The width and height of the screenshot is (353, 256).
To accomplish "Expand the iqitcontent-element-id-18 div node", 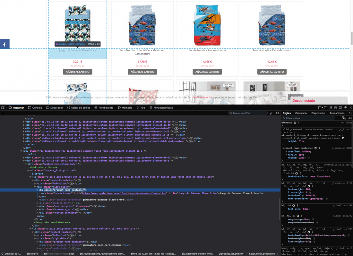I will (23, 122).
